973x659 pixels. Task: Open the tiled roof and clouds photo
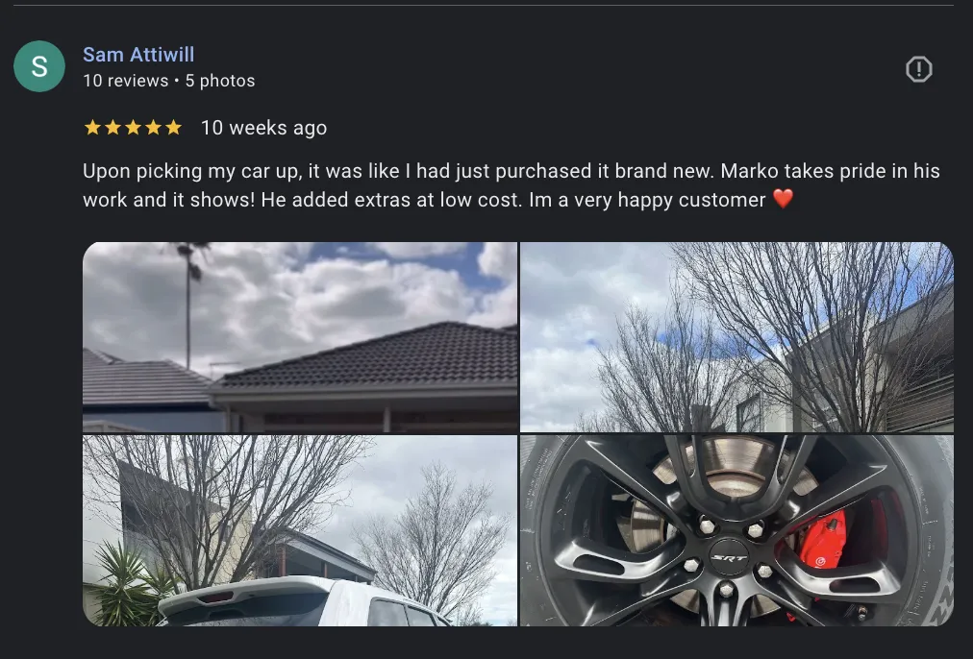tap(300, 336)
